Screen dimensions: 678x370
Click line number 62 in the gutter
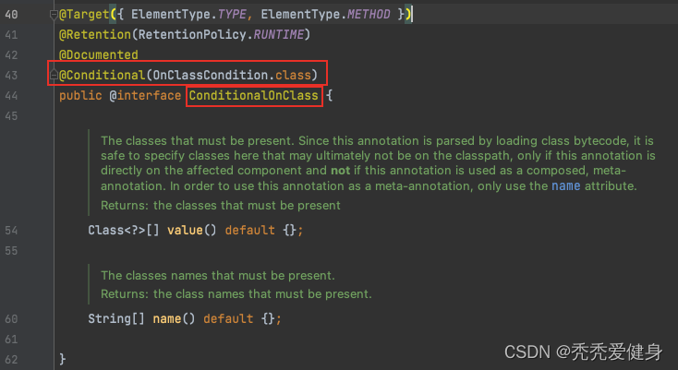[11, 360]
